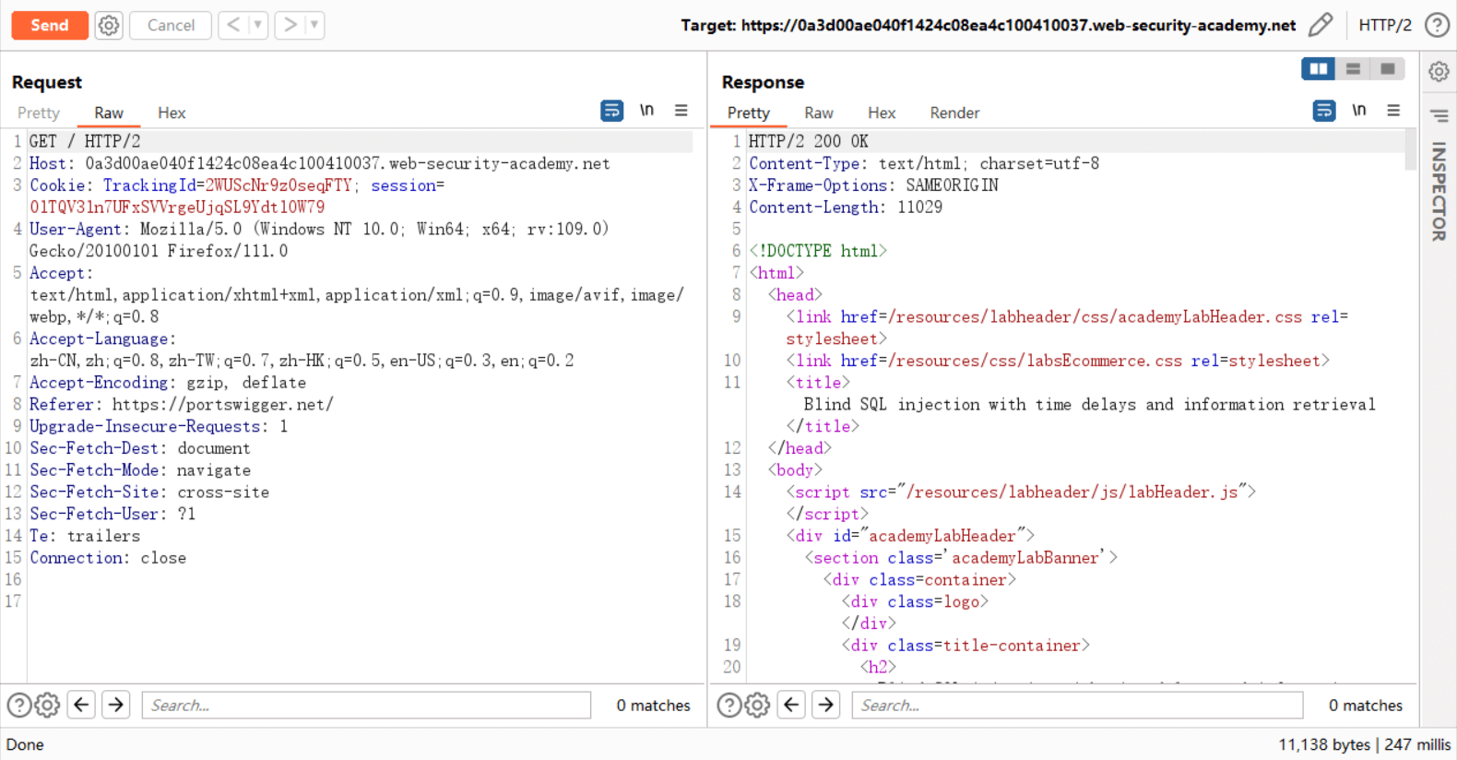Go to previous request in history

click(233, 25)
